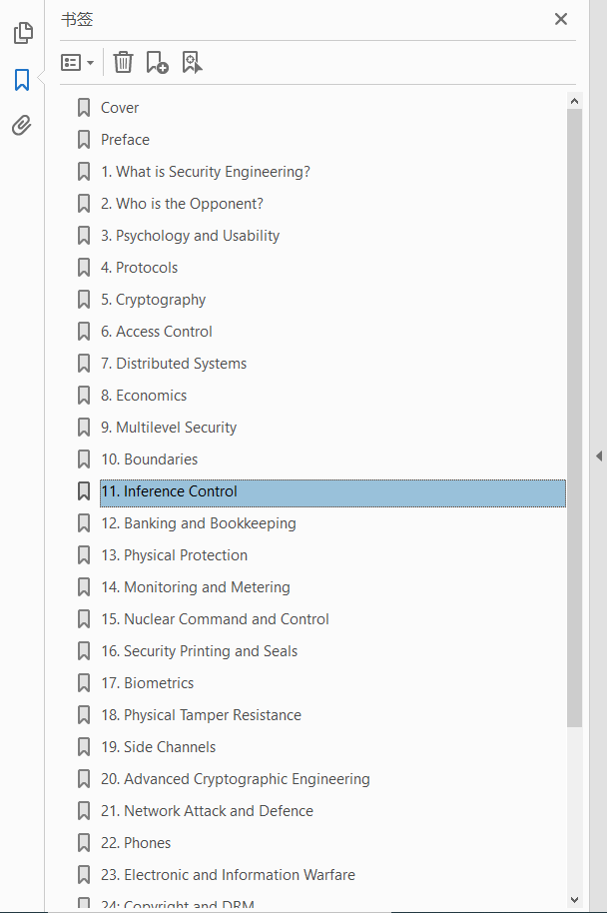Create a new bookmark
607x913 pixels.
157,62
